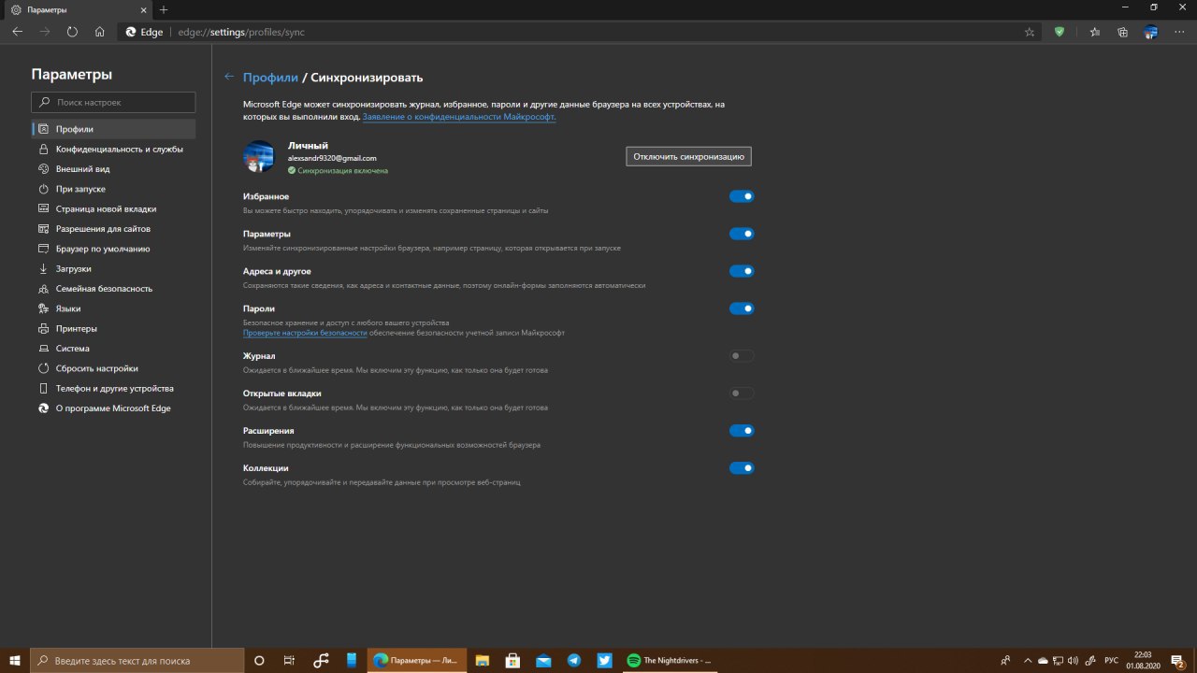
Task: Open Внешний вид settings
Action: [113, 169]
